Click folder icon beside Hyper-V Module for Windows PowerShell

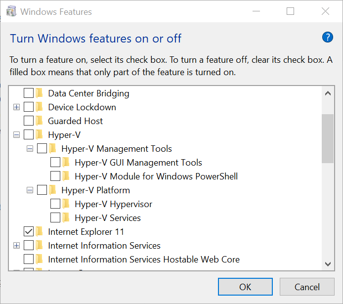[66, 176]
